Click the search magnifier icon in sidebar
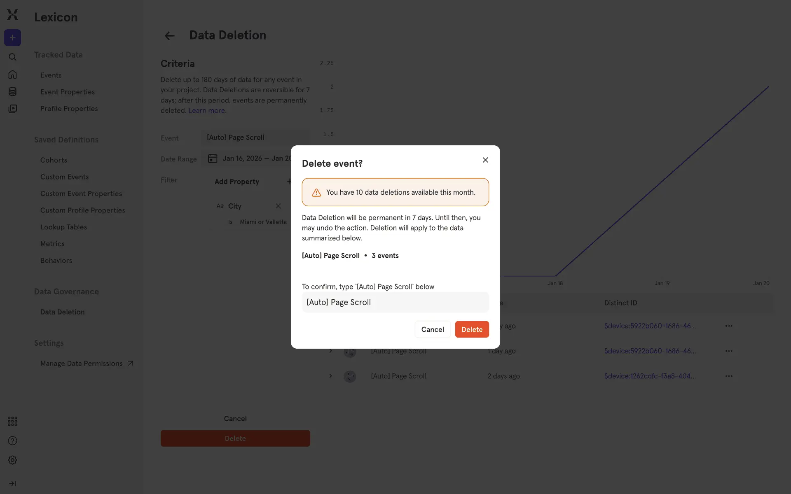Image resolution: width=791 pixels, height=494 pixels. [12, 57]
